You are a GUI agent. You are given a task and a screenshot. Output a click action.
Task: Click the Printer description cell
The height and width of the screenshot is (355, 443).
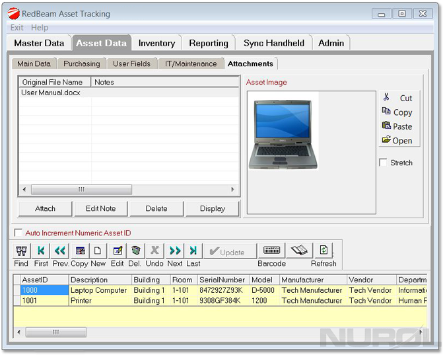click(x=100, y=300)
